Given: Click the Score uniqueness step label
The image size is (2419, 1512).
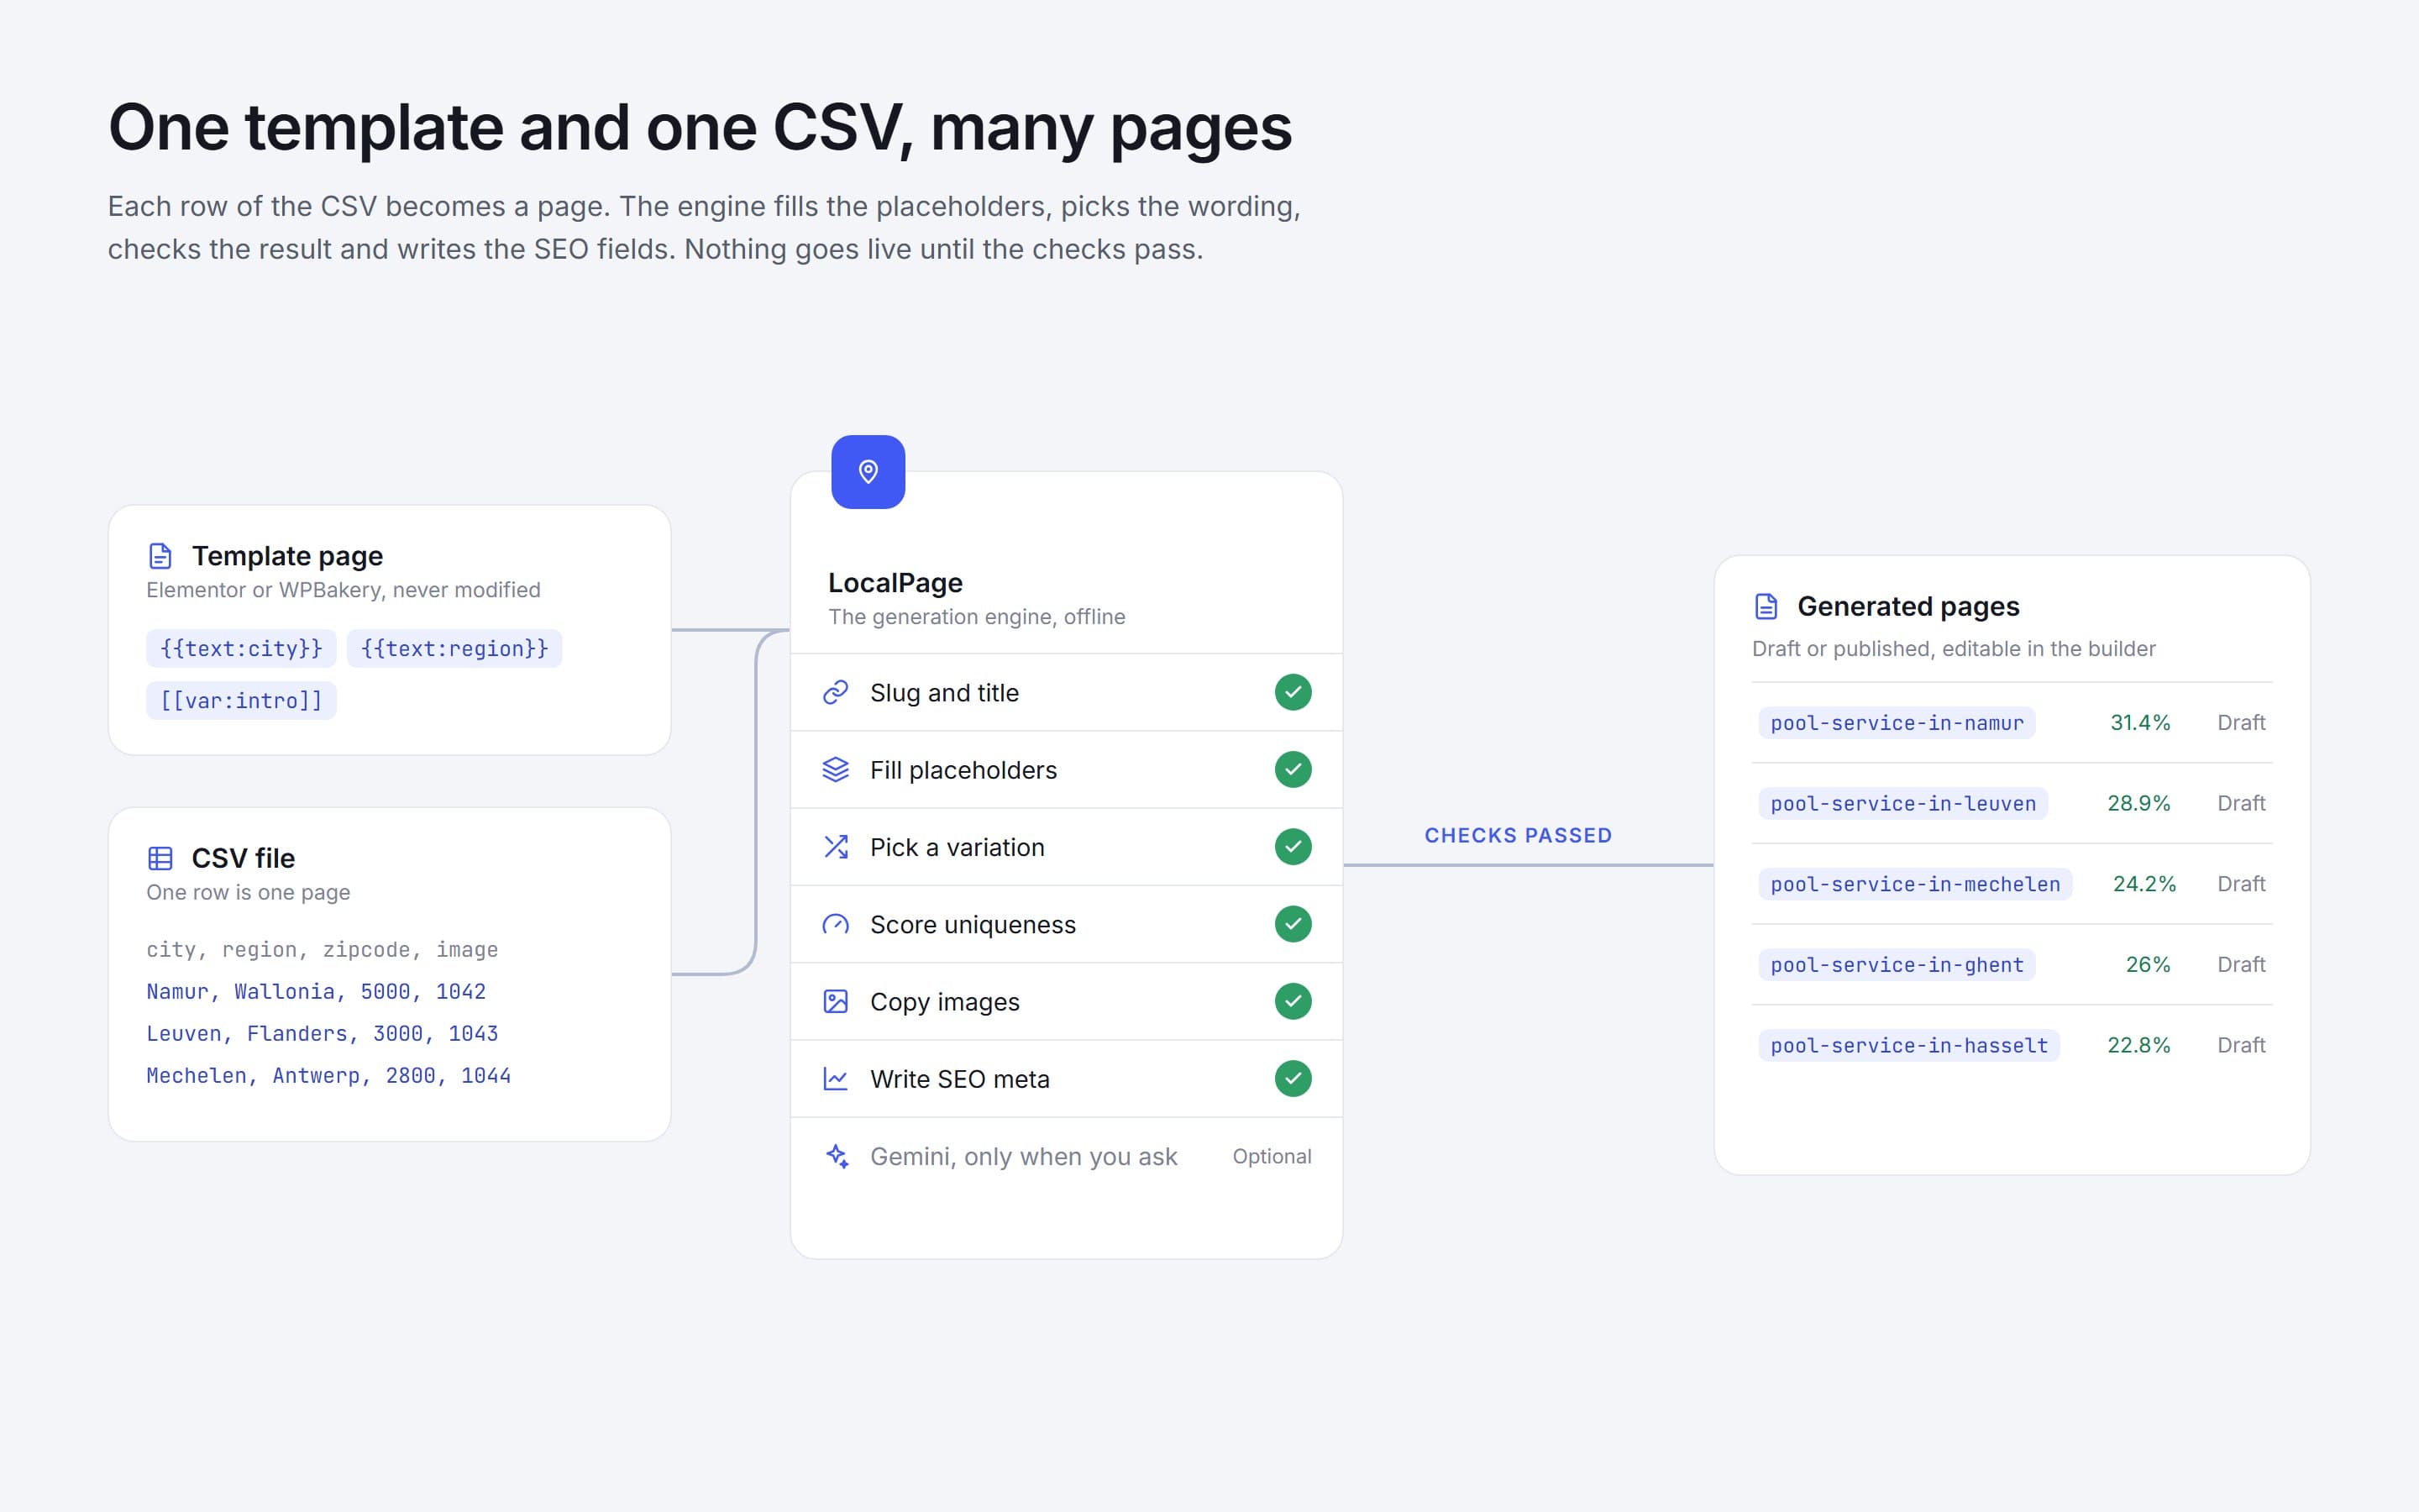Looking at the screenshot, I should [x=973, y=924].
